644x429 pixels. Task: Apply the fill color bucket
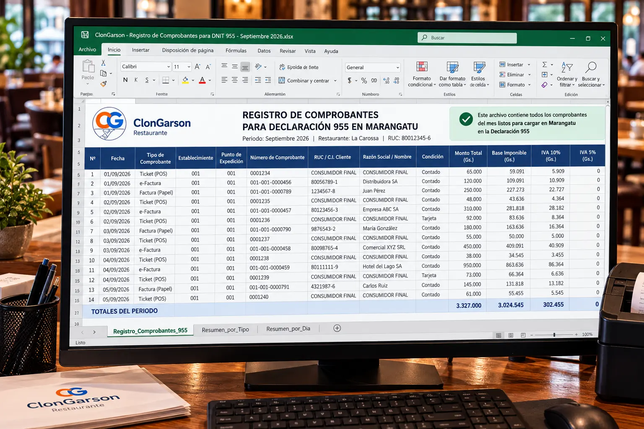coord(185,80)
